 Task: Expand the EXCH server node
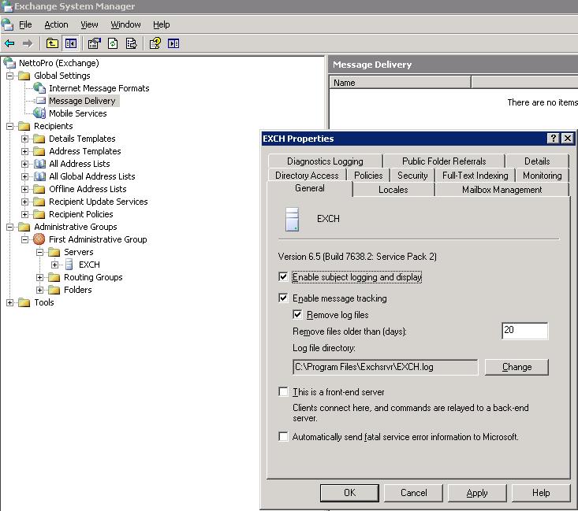54,265
